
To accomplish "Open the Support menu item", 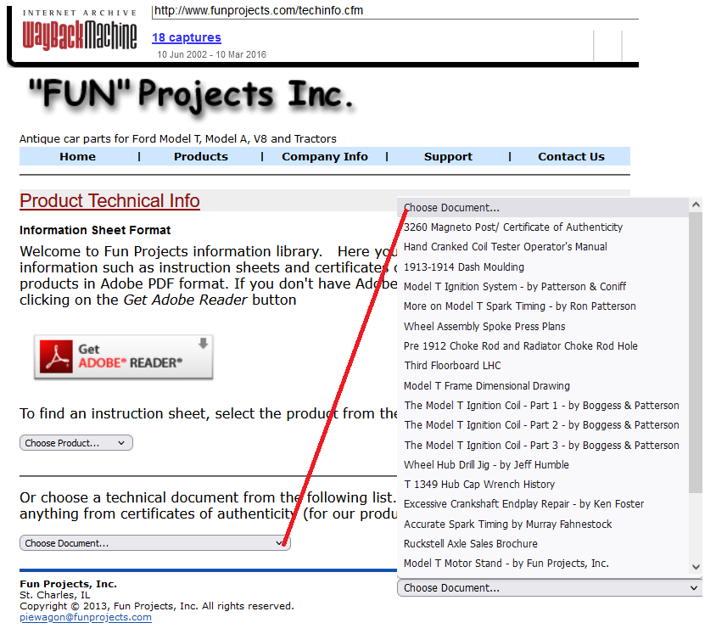I will [448, 156].
